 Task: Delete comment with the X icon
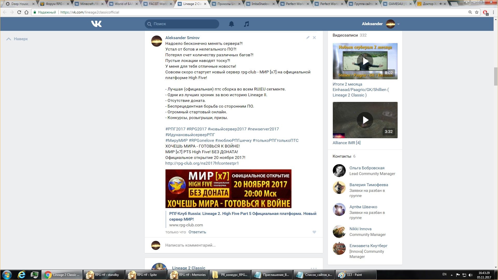314,38
